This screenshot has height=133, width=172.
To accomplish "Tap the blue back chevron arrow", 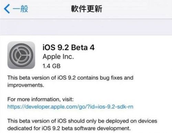I will 7,9.
